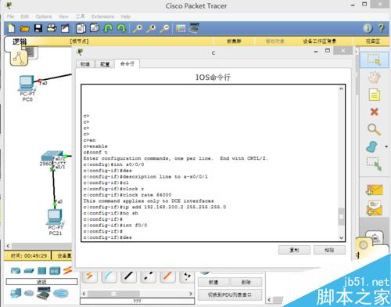Click 视图区 in the yellow bar
The image size is (391, 307).
click(373, 42)
